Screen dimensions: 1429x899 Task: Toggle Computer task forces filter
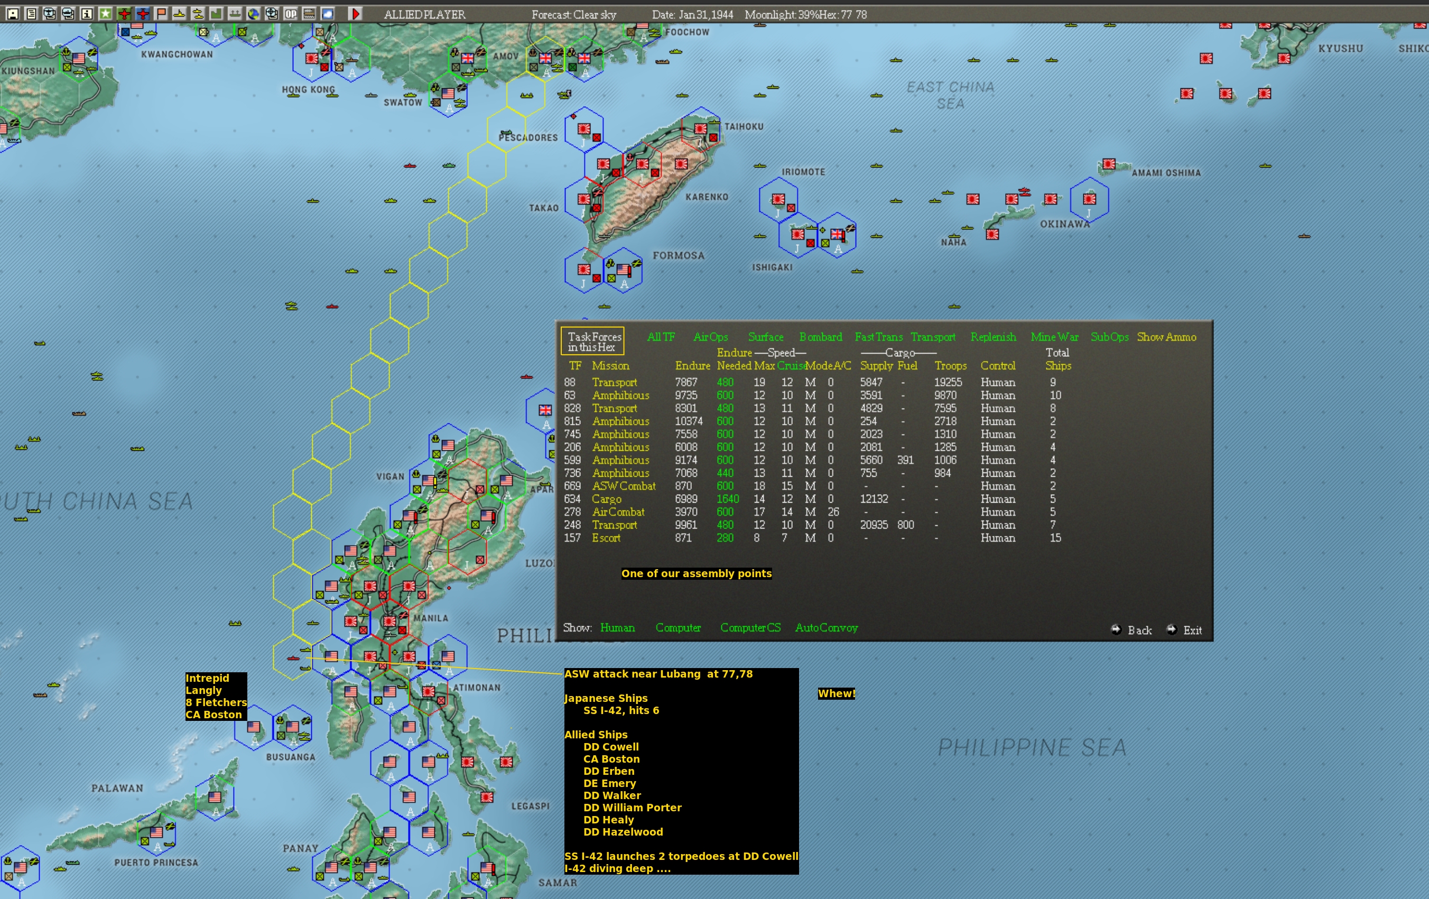tap(678, 628)
